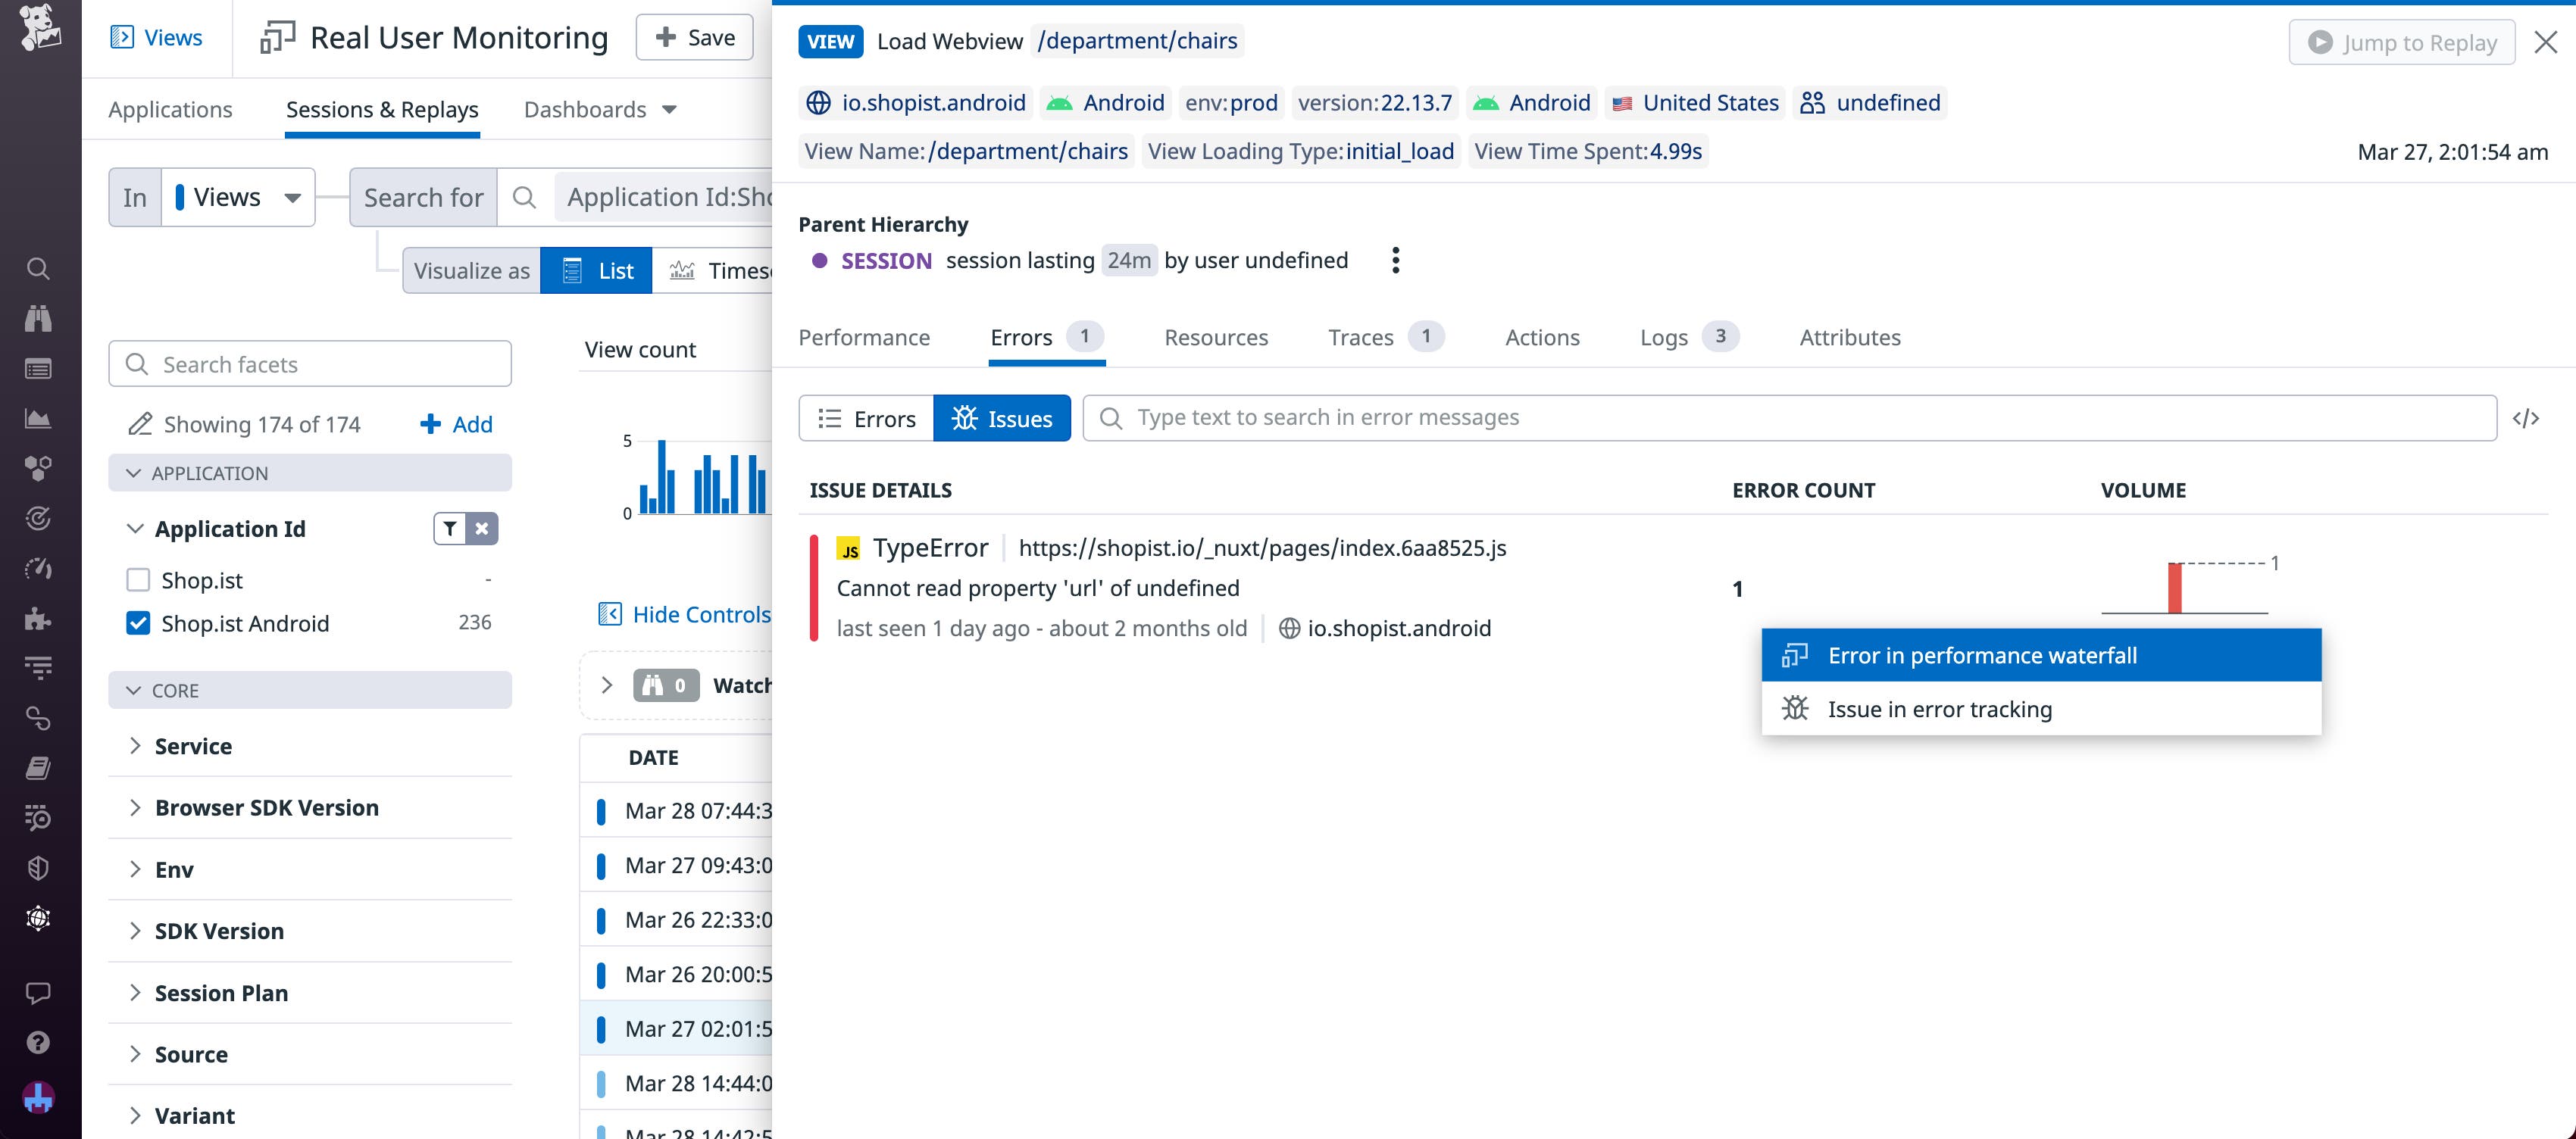Open global search from the left sidebar
Screen dimensions: 2576x1139
point(38,268)
